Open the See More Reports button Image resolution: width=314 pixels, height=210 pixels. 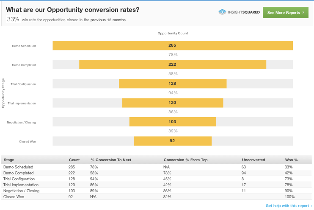coord(286,13)
